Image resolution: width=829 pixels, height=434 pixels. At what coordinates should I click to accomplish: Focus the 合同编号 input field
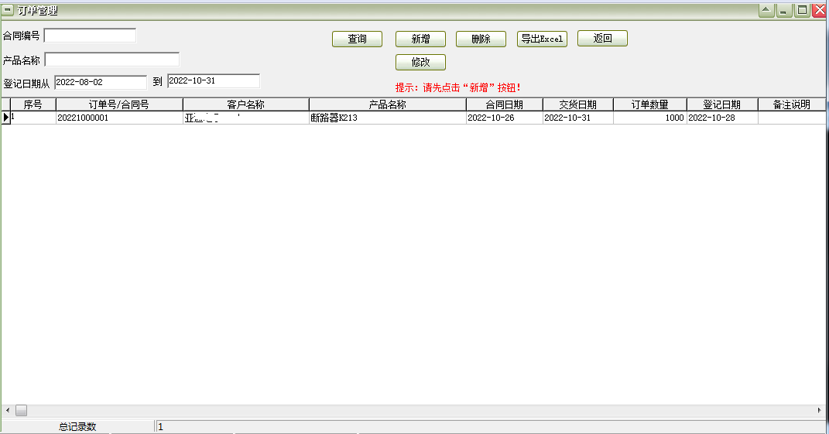pyautogui.click(x=90, y=36)
